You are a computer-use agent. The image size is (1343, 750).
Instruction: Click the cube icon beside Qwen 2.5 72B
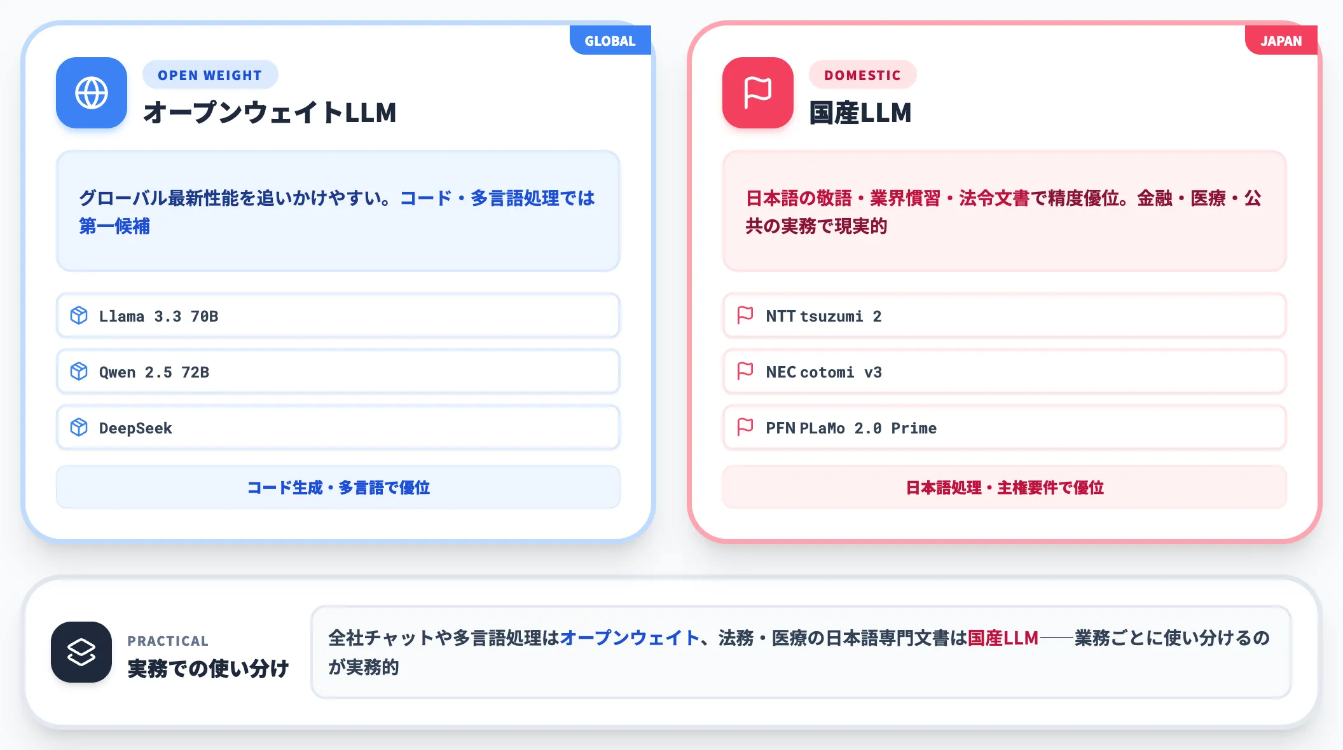tap(79, 371)
